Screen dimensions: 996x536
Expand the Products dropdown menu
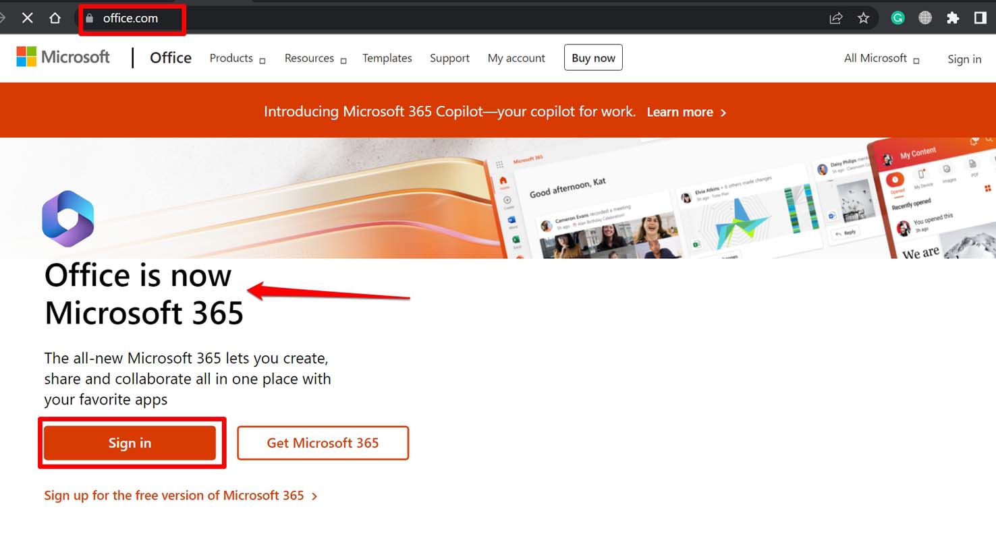point(238,59)
